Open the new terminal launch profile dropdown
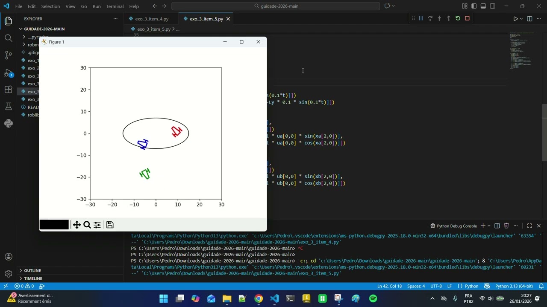This screenshot has width=547, height=307. (x=489, y=226)
